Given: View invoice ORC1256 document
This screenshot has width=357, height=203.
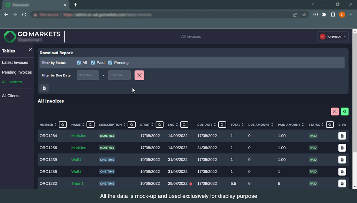Looking at the screenshot, I should (342, 148).
